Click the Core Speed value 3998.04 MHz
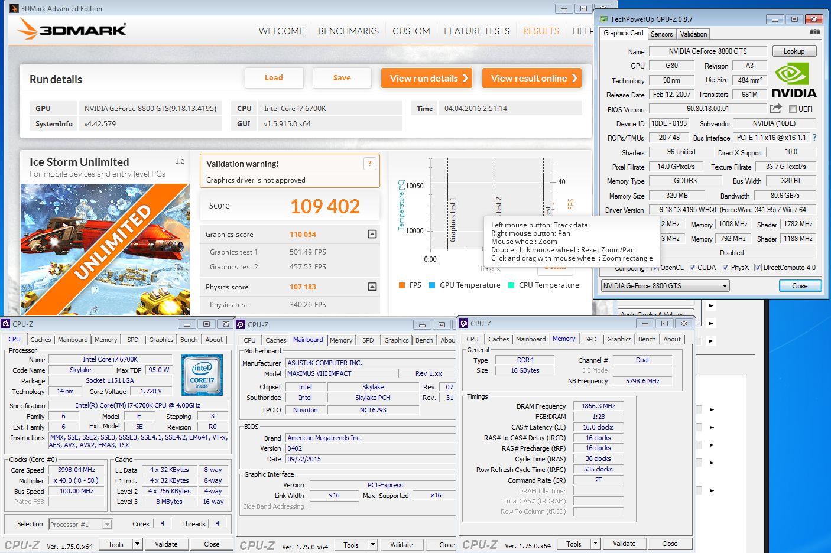This screenshot has height=553, width=831. pyautogui.click(x=76, y=470)
